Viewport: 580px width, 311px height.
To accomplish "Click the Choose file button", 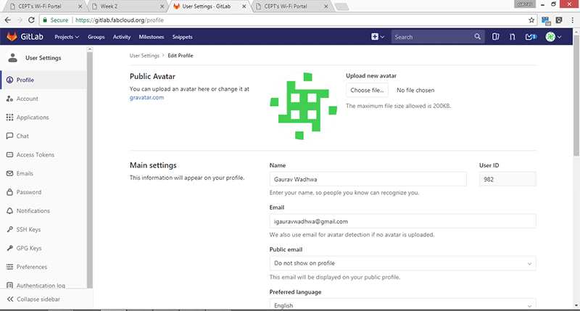I will point(367,91).
